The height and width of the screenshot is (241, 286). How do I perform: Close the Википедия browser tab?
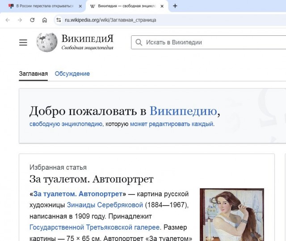pos(162,6)
